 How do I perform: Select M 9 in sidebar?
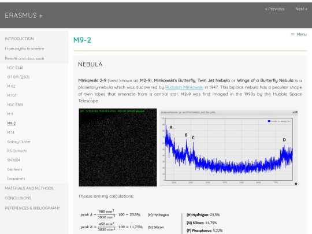(10, 114)
